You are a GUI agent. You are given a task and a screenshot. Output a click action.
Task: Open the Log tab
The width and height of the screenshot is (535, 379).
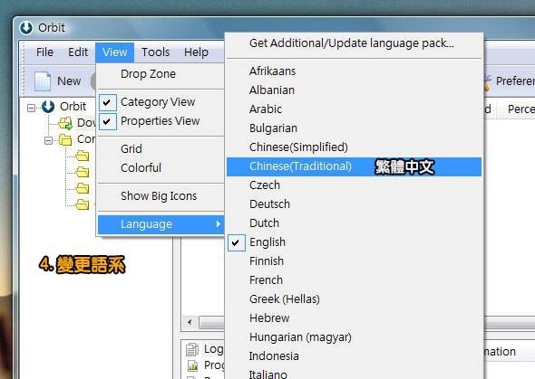point(213,349)
